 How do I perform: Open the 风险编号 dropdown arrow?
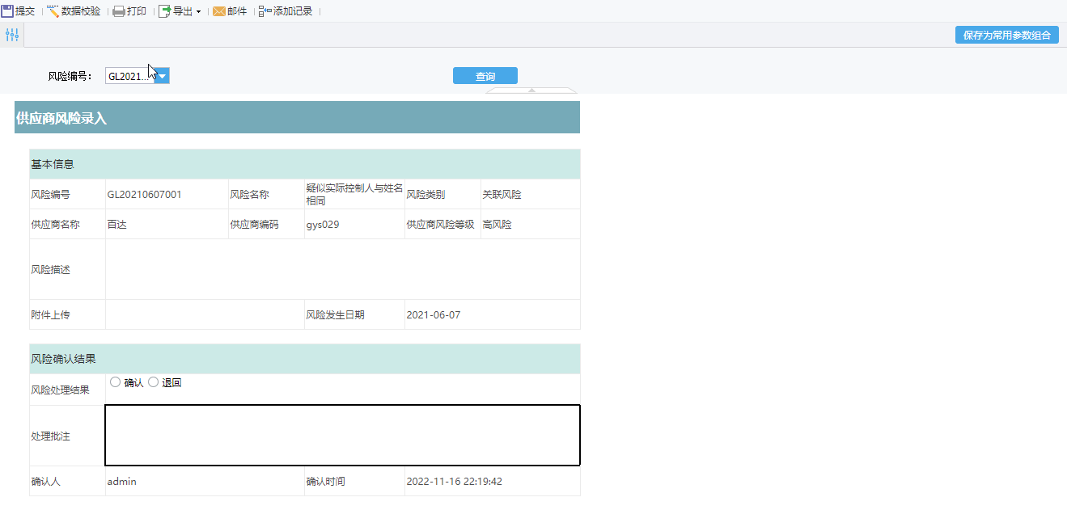click(163, 76)
